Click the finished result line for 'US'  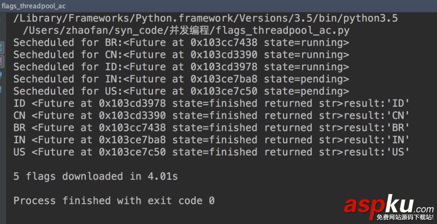[x=211, y=152]
